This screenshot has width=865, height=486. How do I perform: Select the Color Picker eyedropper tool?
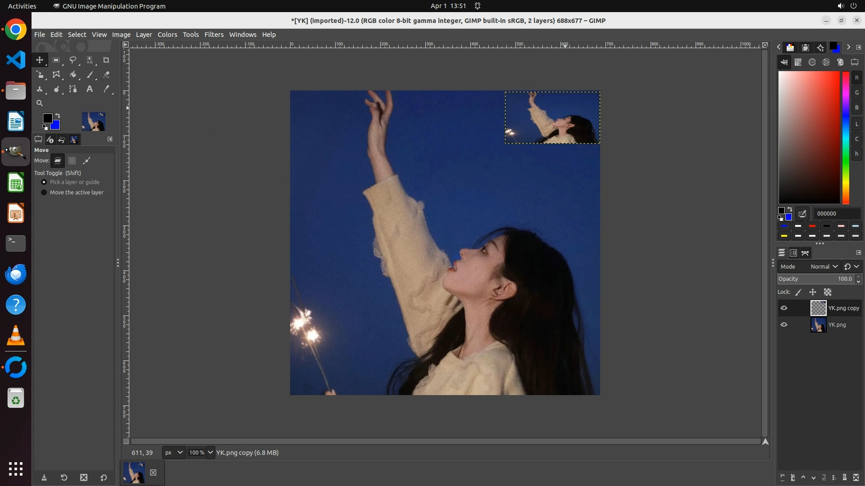tap(106, 89)
